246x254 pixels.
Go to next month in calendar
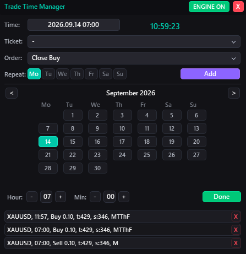(234, 93)
